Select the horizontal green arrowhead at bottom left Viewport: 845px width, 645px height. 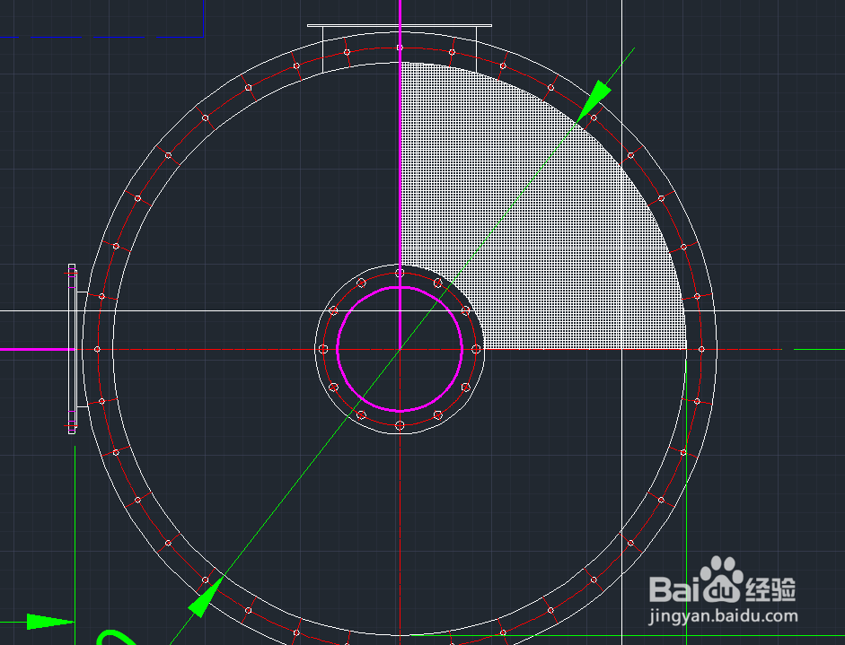[x=50, y=622]
